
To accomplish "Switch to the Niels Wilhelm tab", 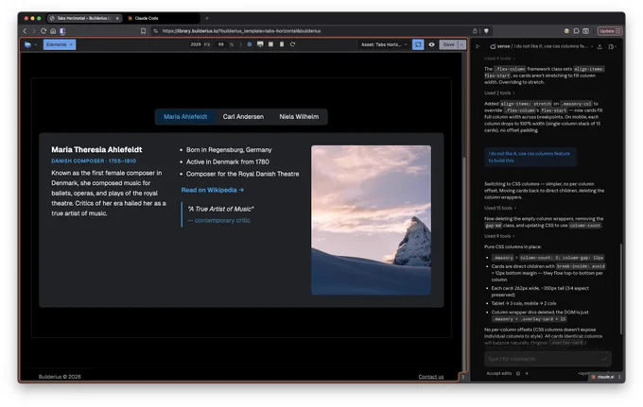I will (299, 117).
